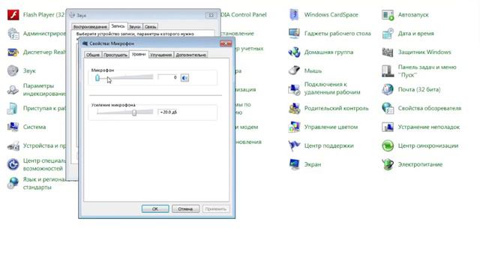Open the Administration tools icon
Viewport: 480px width, 270px height.
(x=13, y=34)
